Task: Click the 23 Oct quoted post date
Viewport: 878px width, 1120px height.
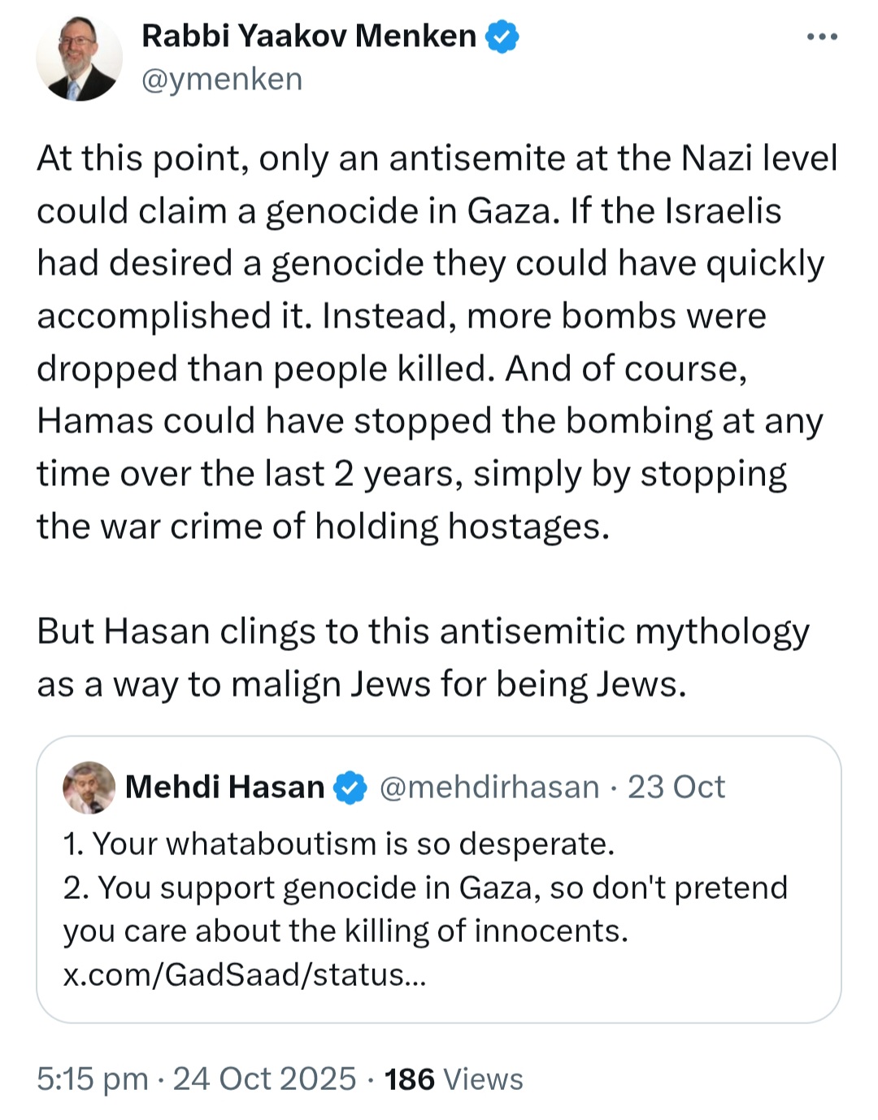Action: pyautogui.click(x=676, y=787)
